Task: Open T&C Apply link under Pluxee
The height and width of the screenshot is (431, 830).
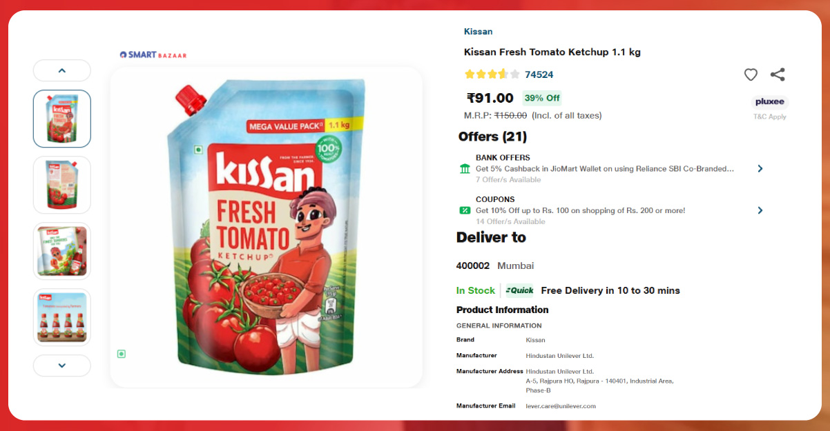Action: pos(770,116)
